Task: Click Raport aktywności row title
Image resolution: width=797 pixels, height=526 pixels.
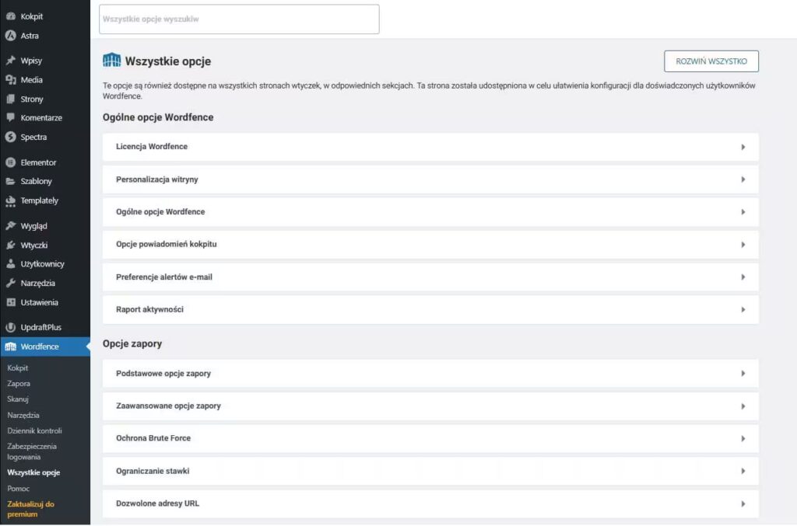Action: click(x=149, y=309)
